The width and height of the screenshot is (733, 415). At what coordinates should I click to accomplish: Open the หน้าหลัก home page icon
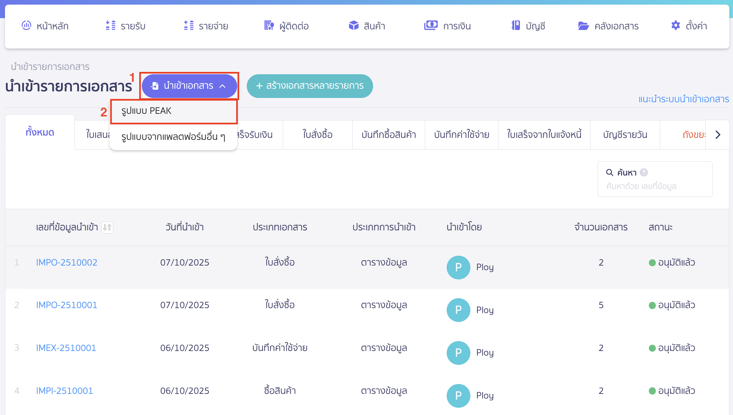pos(26,25)
